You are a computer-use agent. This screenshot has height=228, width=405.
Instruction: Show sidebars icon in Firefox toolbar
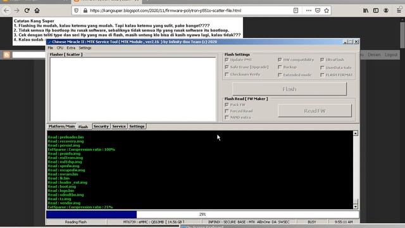[376, 11]
